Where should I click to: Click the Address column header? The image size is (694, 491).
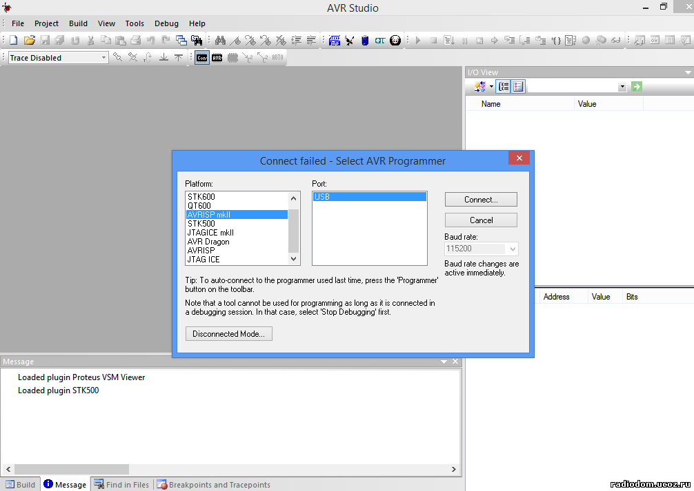click(x=556, y=297)
